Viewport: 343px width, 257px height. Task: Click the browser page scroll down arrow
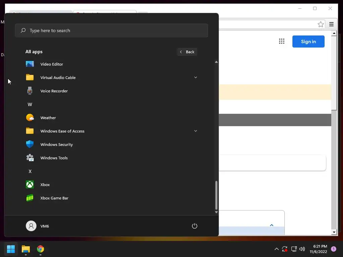pyautogui.click(x=334, y=232)
